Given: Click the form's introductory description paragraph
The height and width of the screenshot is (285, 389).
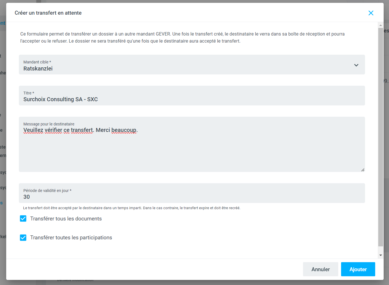Looking at the screenshot, I should click(182, 37).
